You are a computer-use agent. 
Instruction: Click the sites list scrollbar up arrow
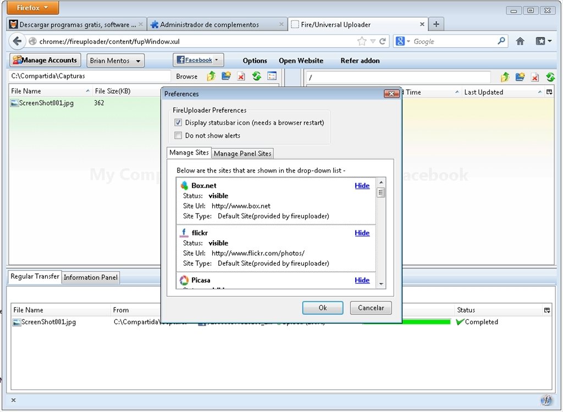tap(381, 182)
